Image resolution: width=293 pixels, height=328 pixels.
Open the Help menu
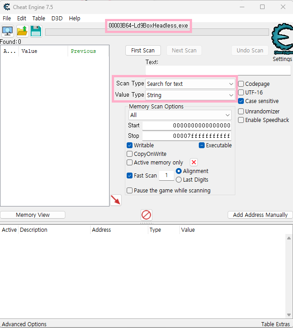74,19
